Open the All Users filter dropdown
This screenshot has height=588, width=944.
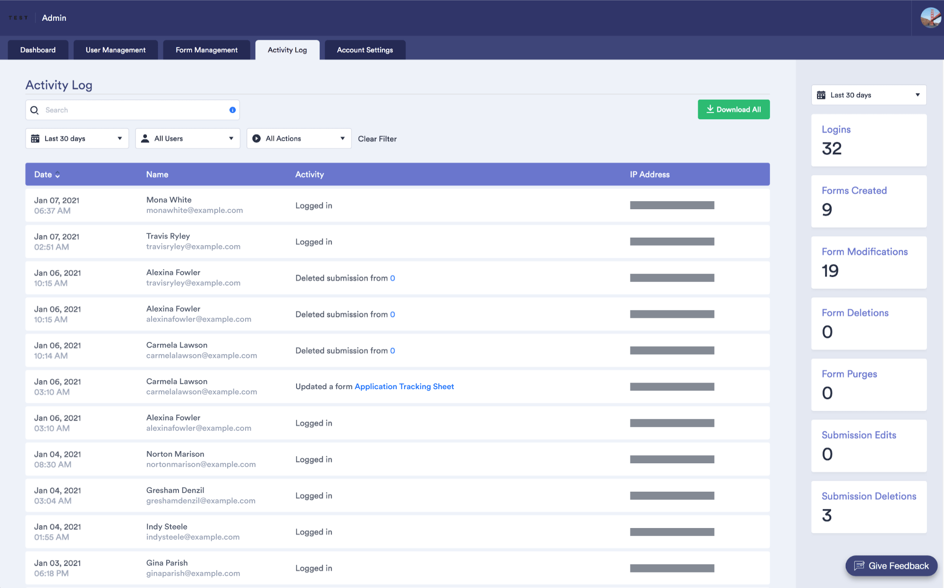[x=187, y=138]
